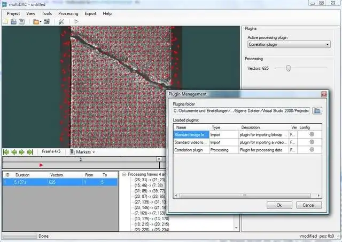
Task: Click the open folder import icon
Action: click(36, 22)
